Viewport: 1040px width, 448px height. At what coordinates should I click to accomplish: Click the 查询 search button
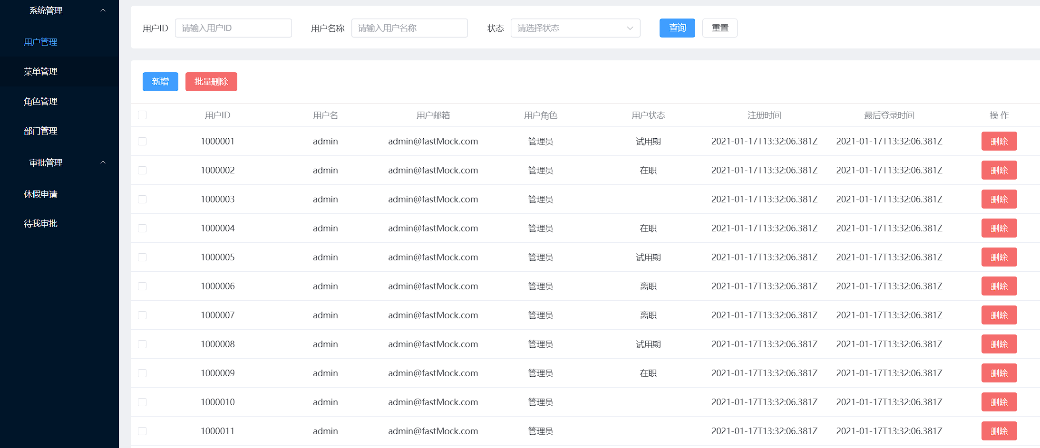tap(677, 28)
